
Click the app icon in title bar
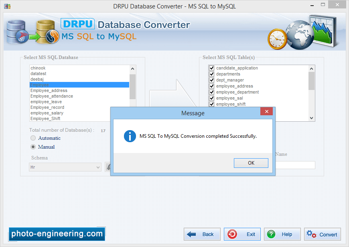point(7,6)
